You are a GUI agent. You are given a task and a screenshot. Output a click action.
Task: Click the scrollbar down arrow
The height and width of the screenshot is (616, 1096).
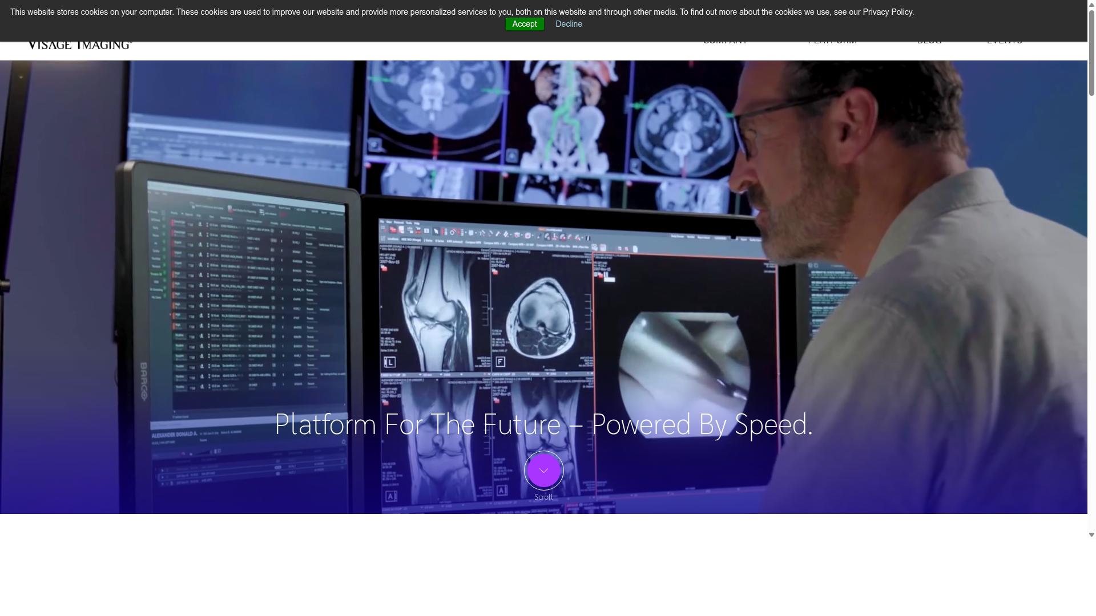pos(1091,535)
